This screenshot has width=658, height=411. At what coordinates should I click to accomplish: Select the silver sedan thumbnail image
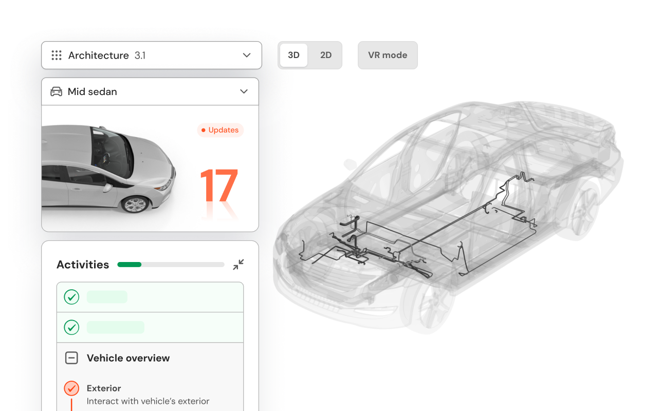click(x=108, y=169)
